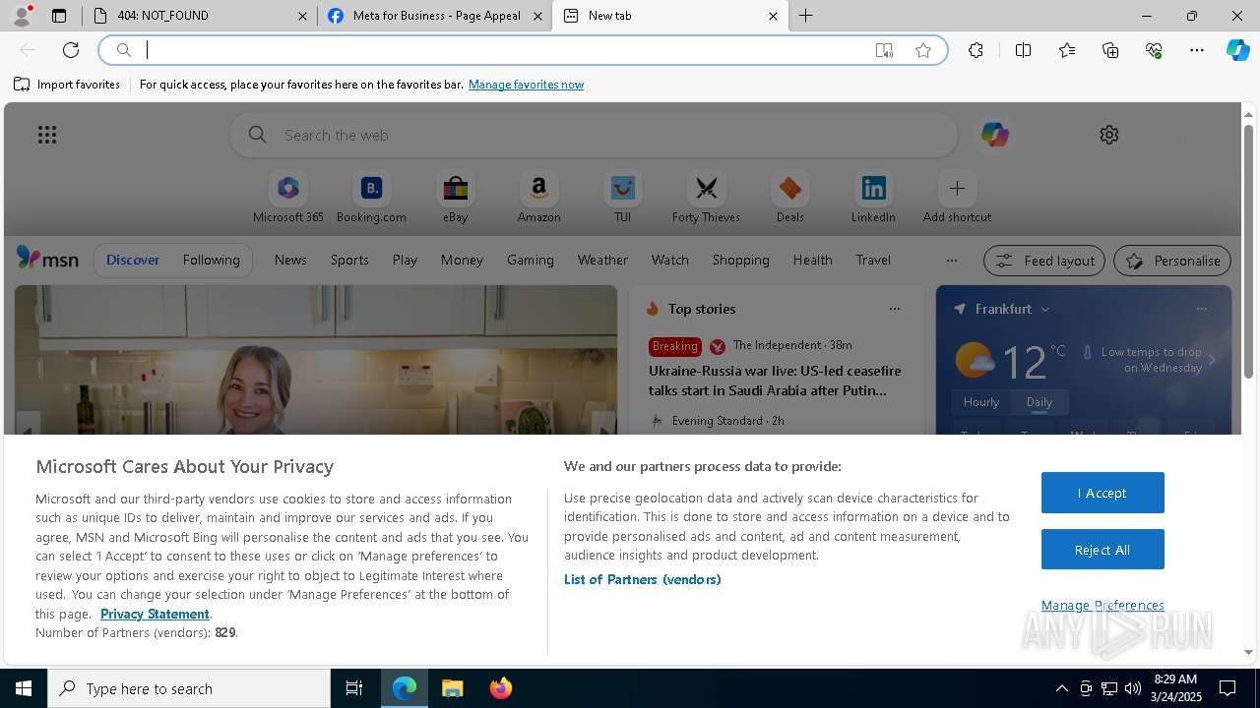Viewport: 1260px width, 708px height.
Task: Open the Weather menu item
Action: [x=602, y=260]
